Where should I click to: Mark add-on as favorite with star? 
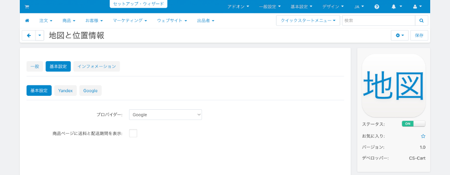pos(423,136)
